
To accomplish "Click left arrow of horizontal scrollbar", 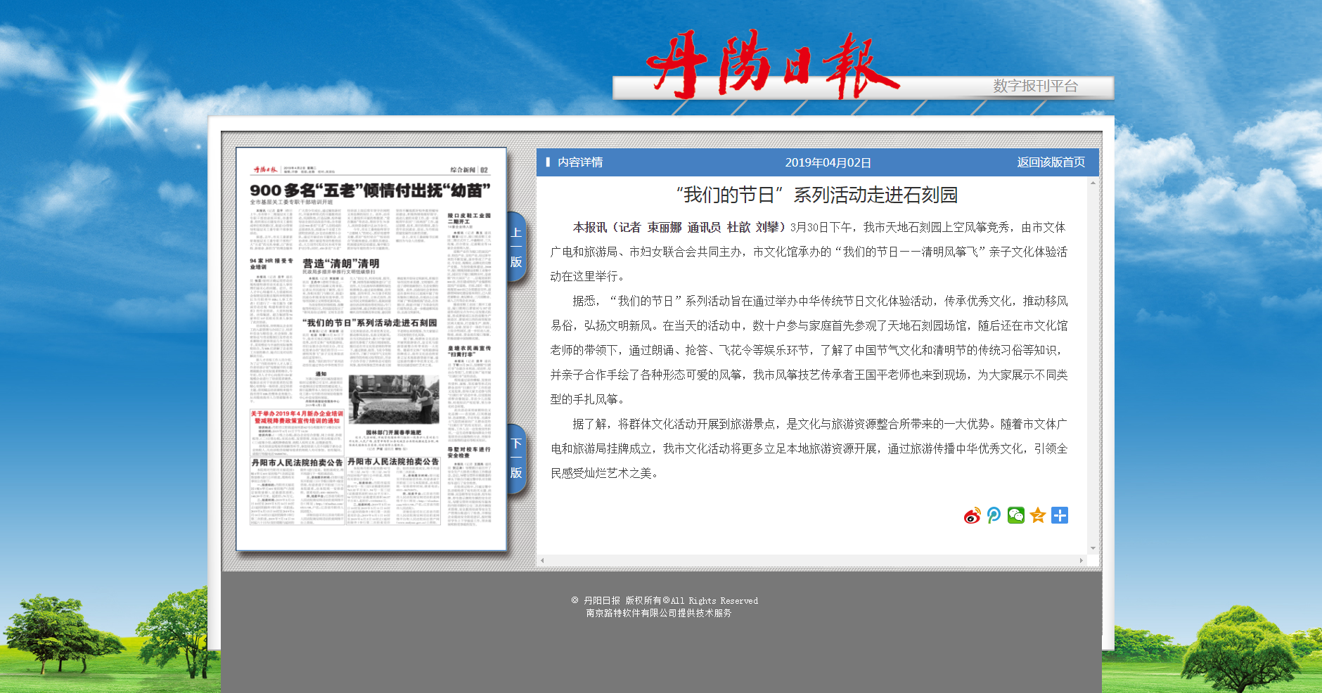I will [x=542, y=560].
